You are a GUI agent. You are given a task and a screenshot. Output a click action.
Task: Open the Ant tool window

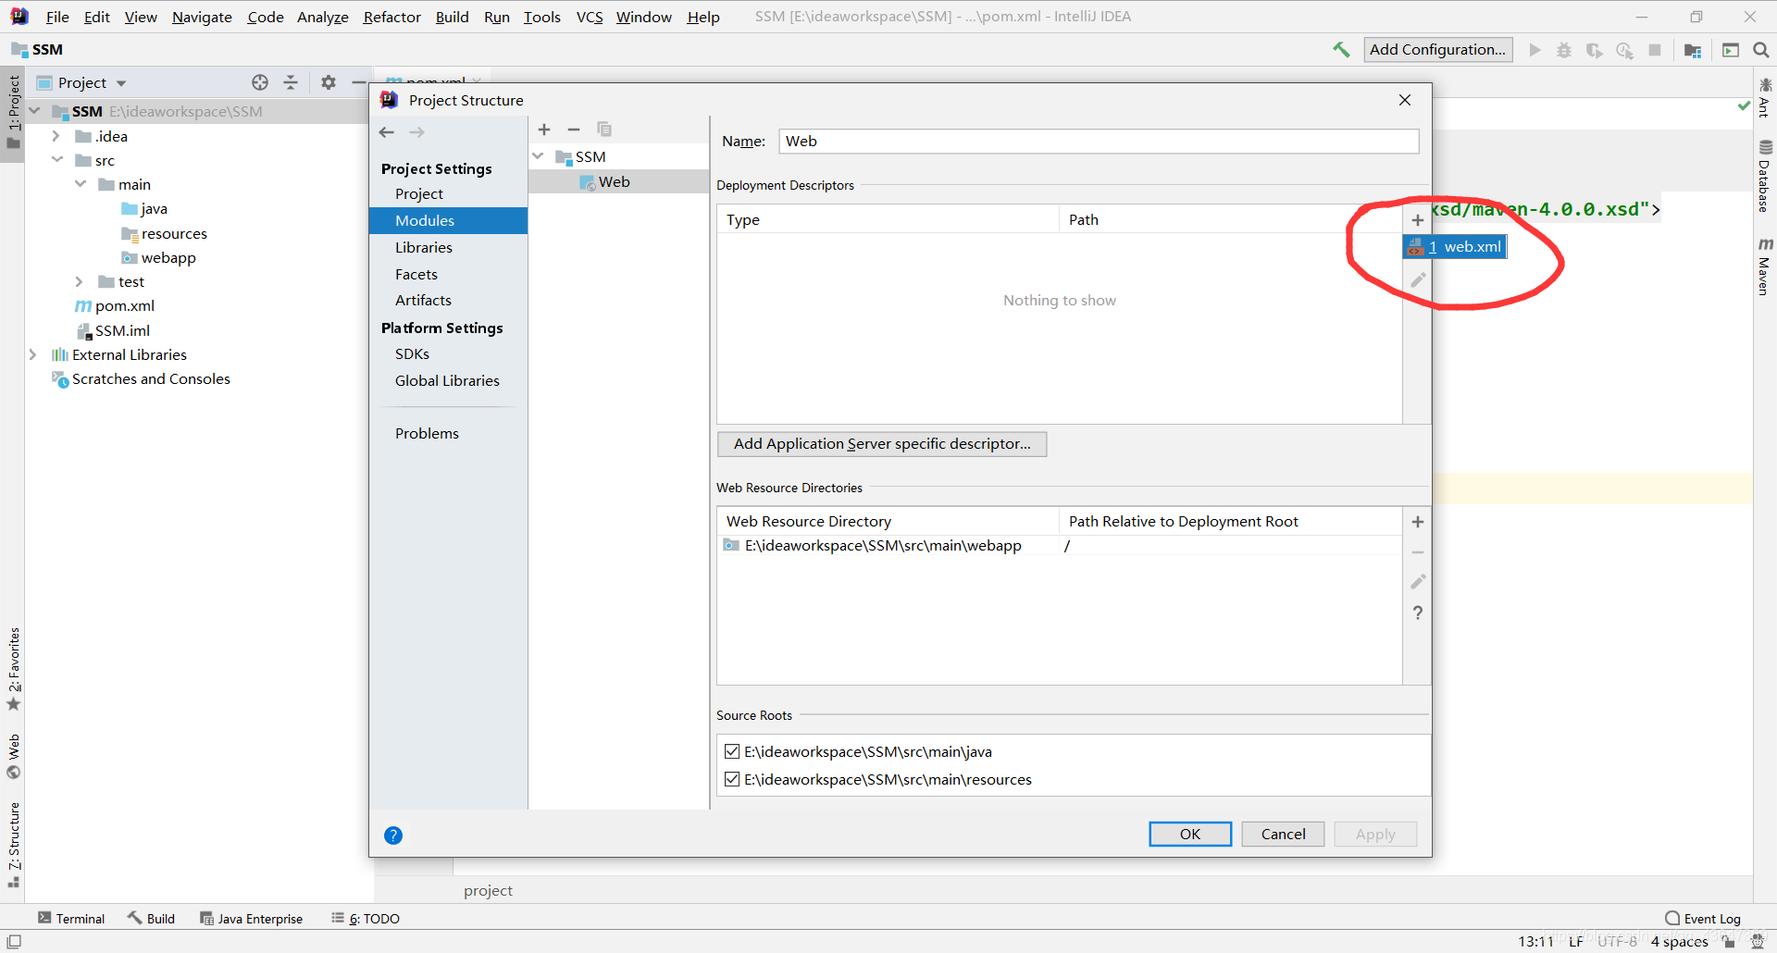1765,98
